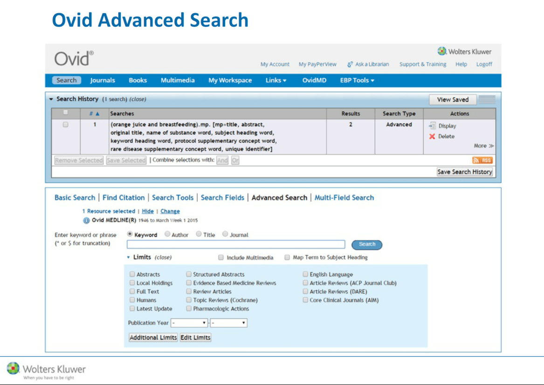Click the striped panel icon beside View Saved

coord(487,100)
